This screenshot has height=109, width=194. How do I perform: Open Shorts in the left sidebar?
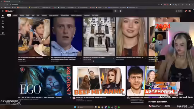(3, 22)
